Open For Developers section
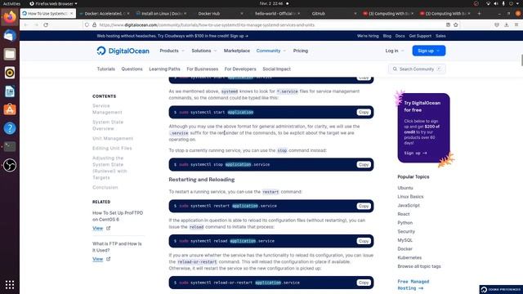 coord(240,69)
